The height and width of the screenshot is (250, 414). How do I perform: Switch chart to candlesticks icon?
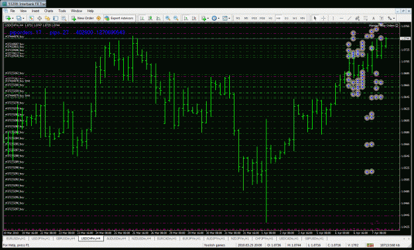click(x=150, y=18)
